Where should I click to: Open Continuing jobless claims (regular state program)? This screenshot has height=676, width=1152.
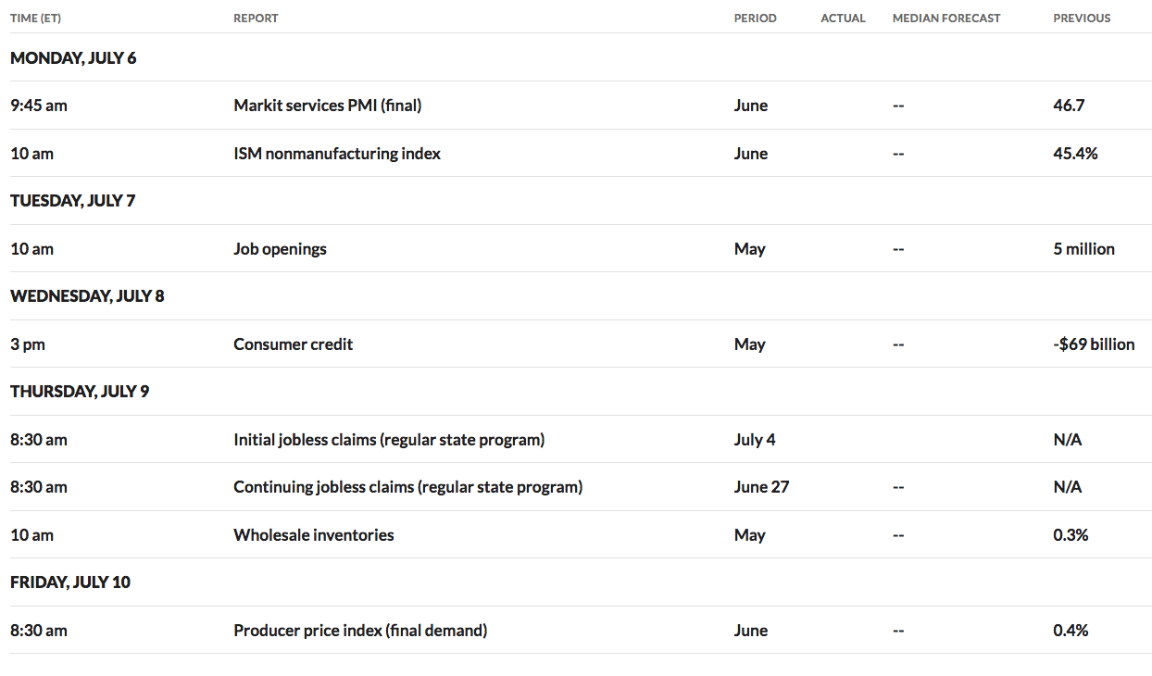tap(407, 487)
